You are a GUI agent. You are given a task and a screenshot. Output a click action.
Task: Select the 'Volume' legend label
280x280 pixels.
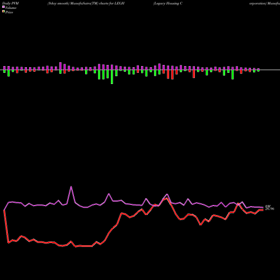click(x=11, y=8)
